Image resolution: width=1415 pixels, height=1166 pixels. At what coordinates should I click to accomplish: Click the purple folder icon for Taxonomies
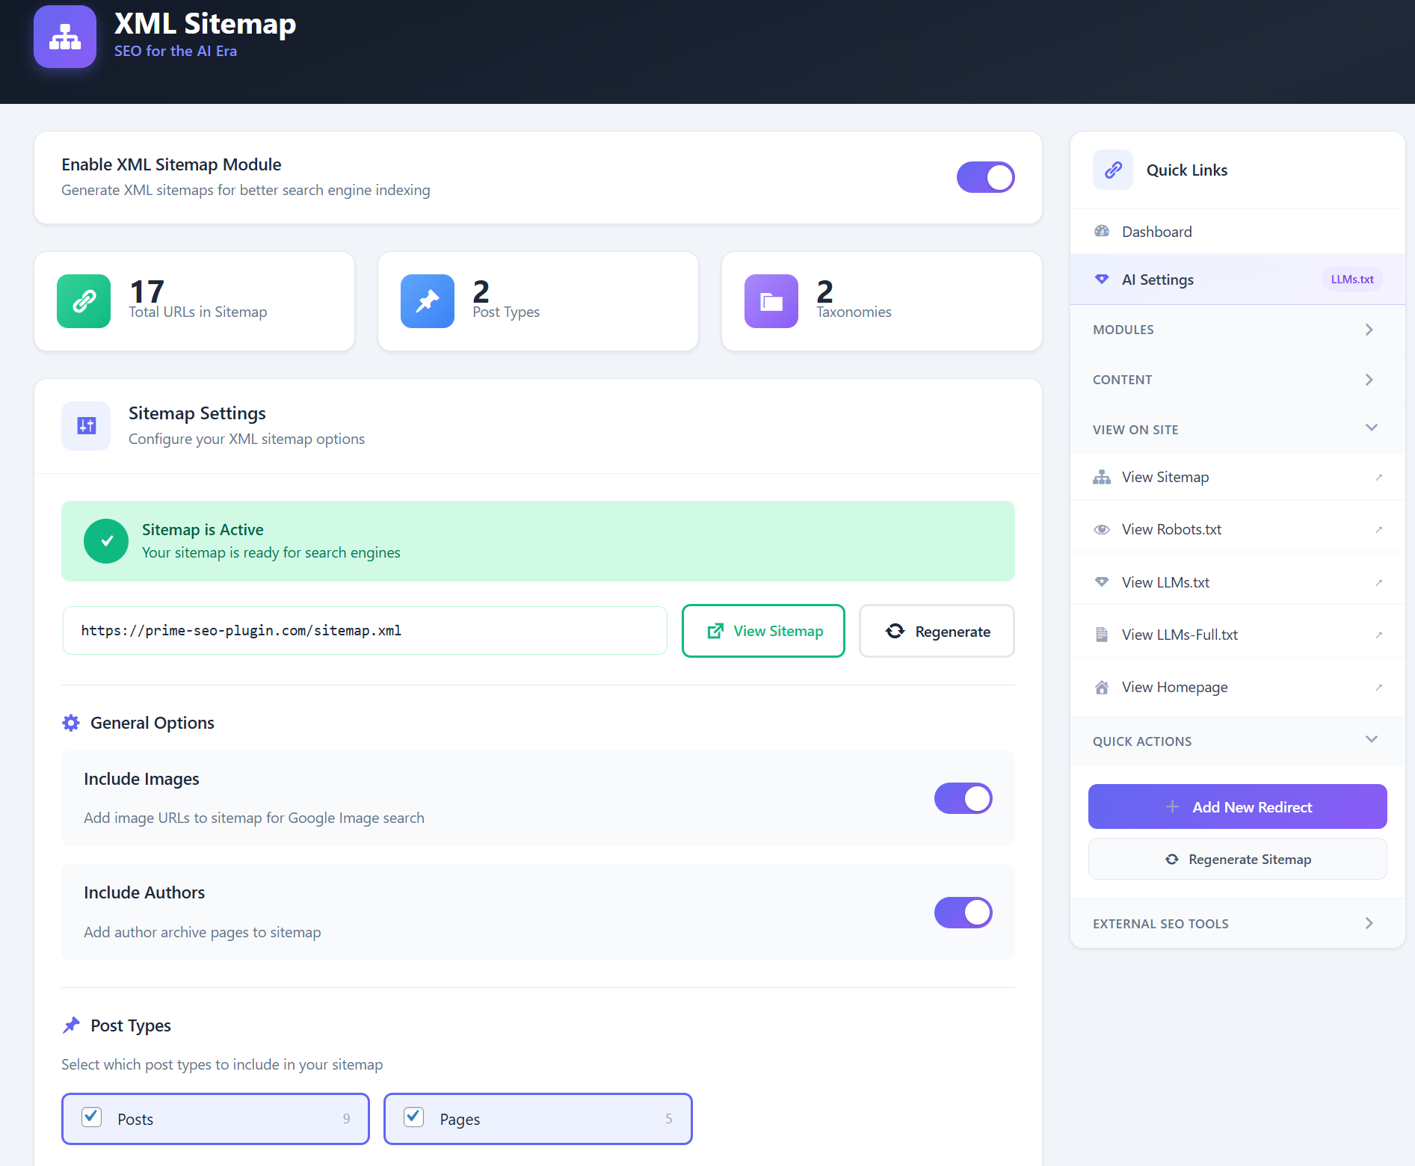771,301
